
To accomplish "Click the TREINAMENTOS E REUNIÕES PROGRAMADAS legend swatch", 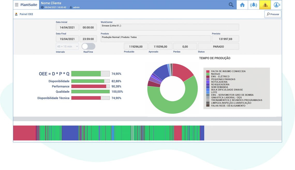I will coord(208,100).
